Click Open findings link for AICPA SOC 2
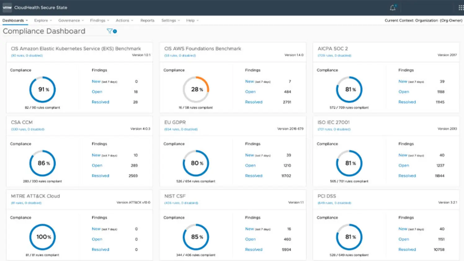The width and height of the screenshot is (464, 261). click(x=404, y=92)
